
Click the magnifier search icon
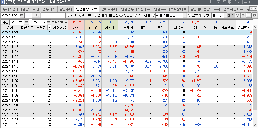38,15
